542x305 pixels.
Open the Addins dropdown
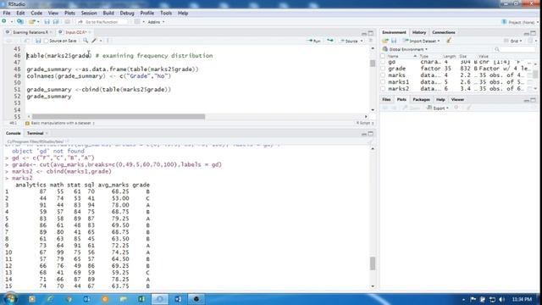(156, 22)
